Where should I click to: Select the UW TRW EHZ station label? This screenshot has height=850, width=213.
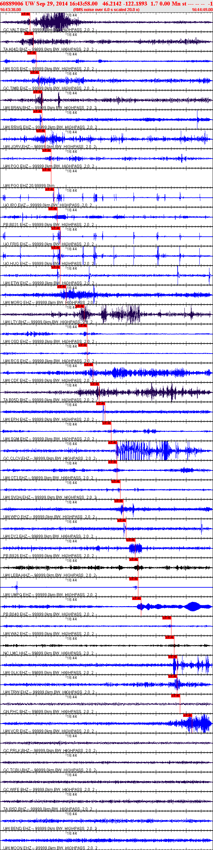[49, 692]
